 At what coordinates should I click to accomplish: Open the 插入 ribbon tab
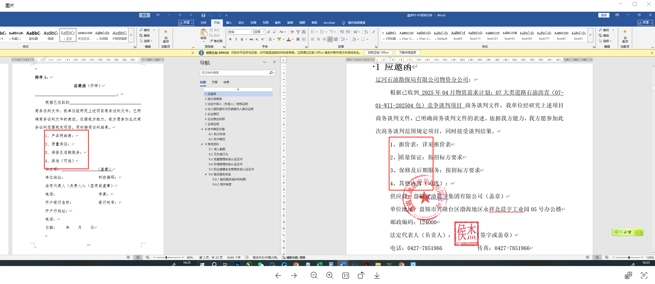229,23
